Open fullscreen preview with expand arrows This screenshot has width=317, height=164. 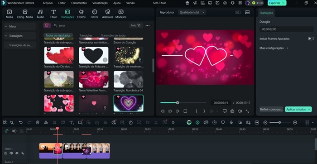click(x=247, y=111)
